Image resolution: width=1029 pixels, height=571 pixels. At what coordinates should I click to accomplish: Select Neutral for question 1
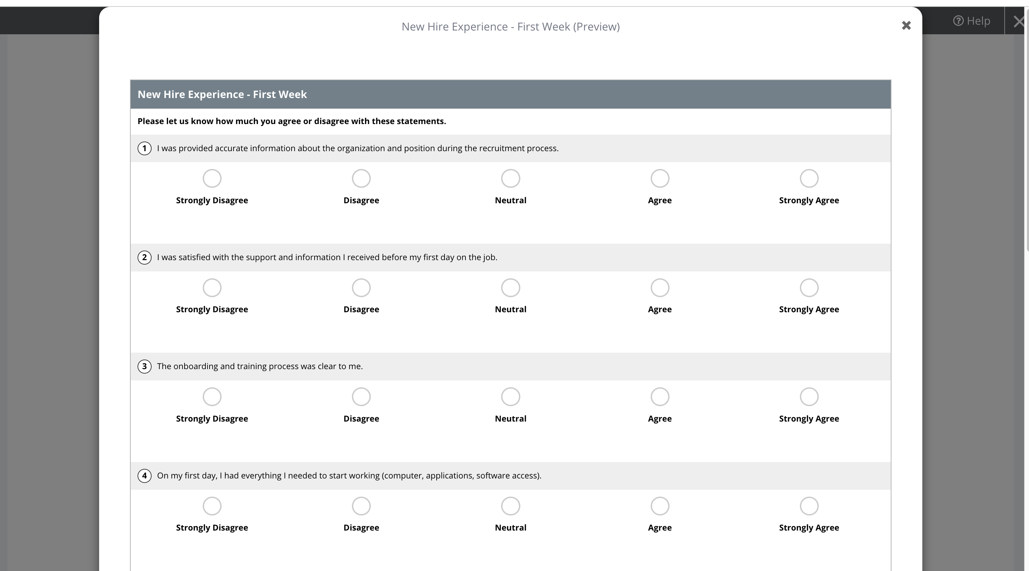point(510,178)
